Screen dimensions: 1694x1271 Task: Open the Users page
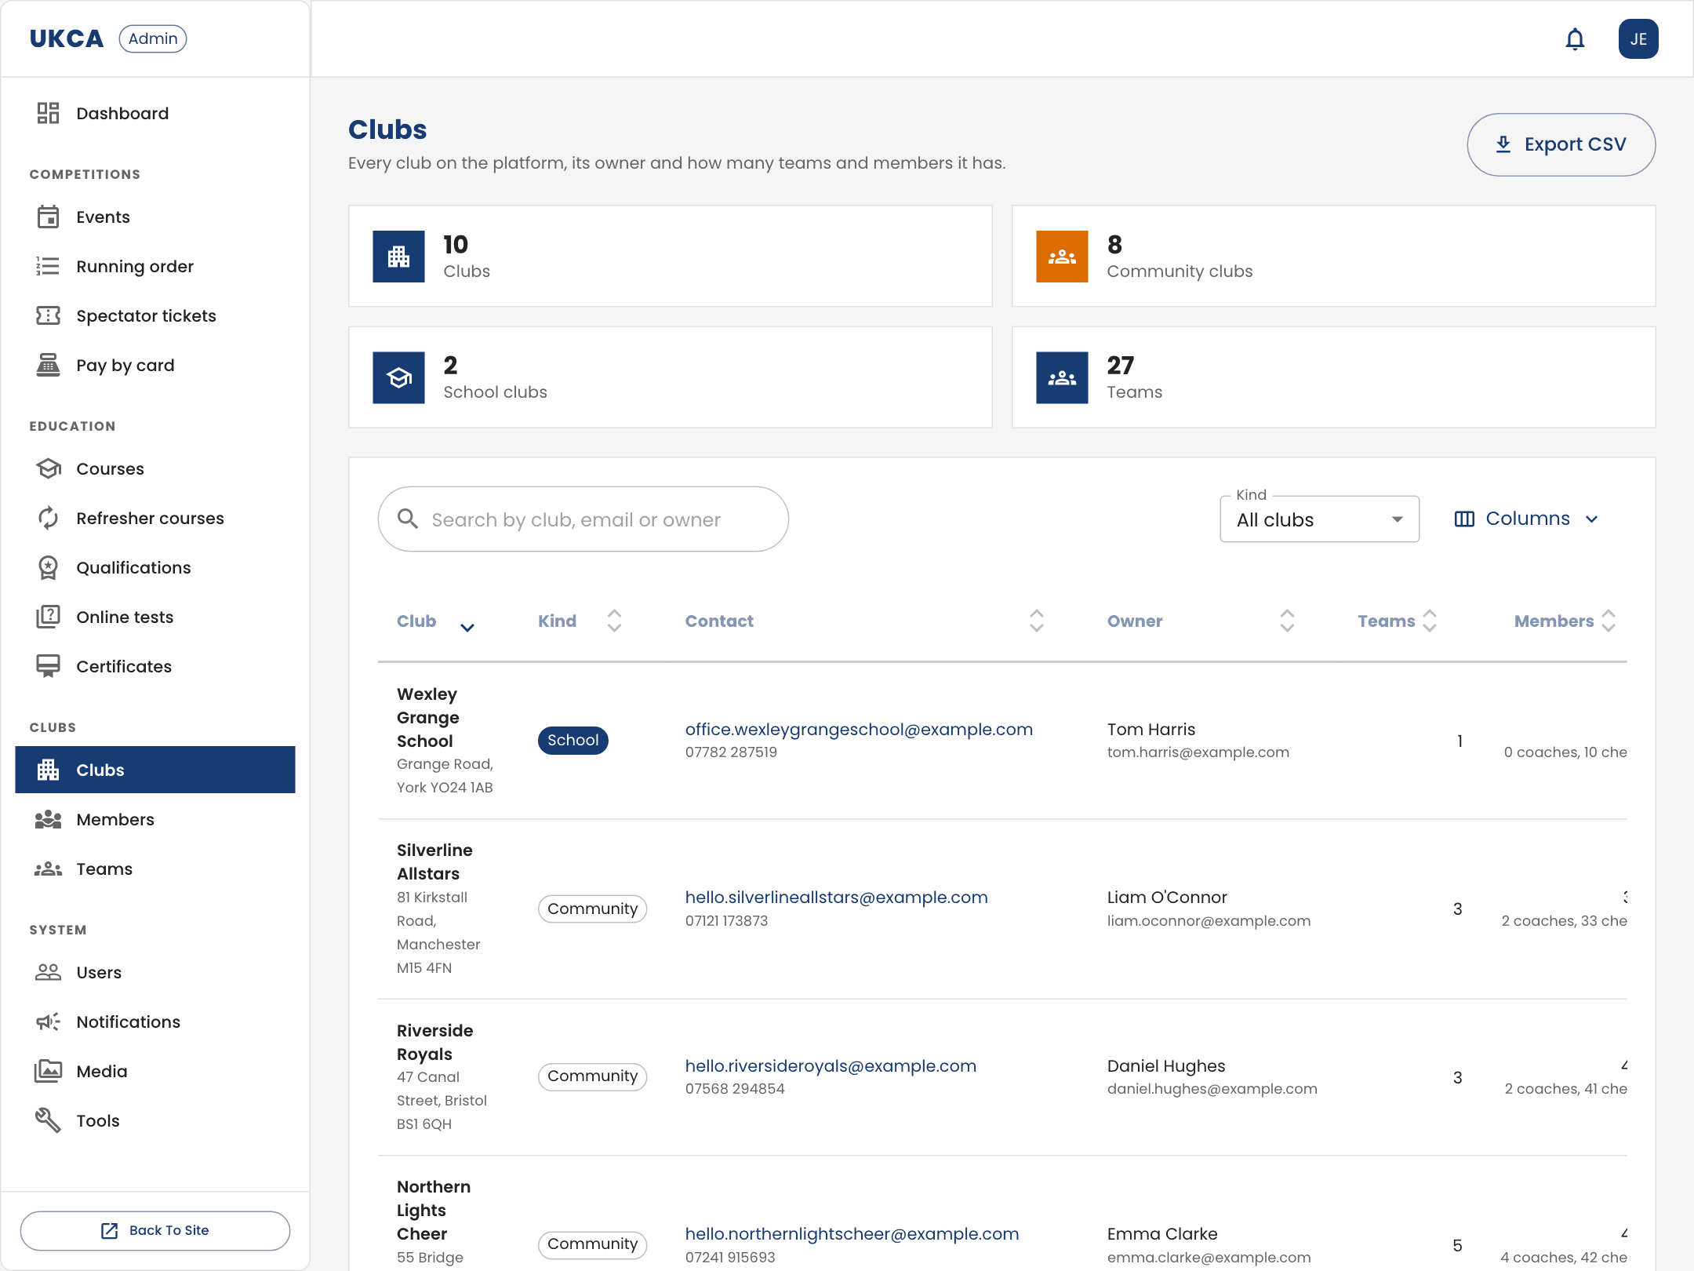(155, 972)
